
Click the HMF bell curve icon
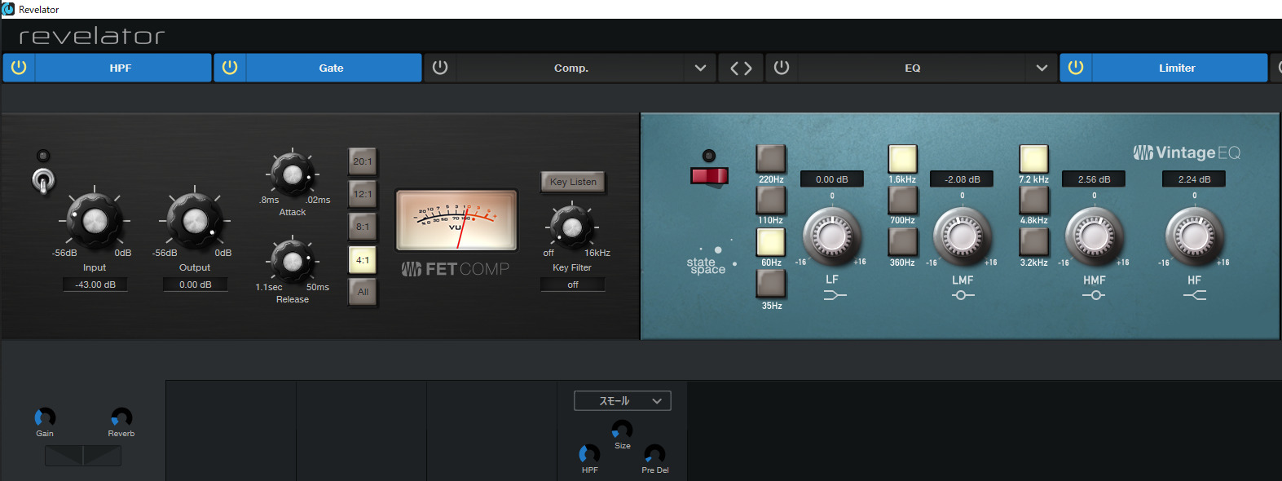(1094, 295)
